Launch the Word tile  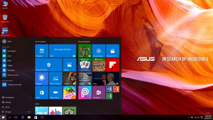click(x=109, y=89)
